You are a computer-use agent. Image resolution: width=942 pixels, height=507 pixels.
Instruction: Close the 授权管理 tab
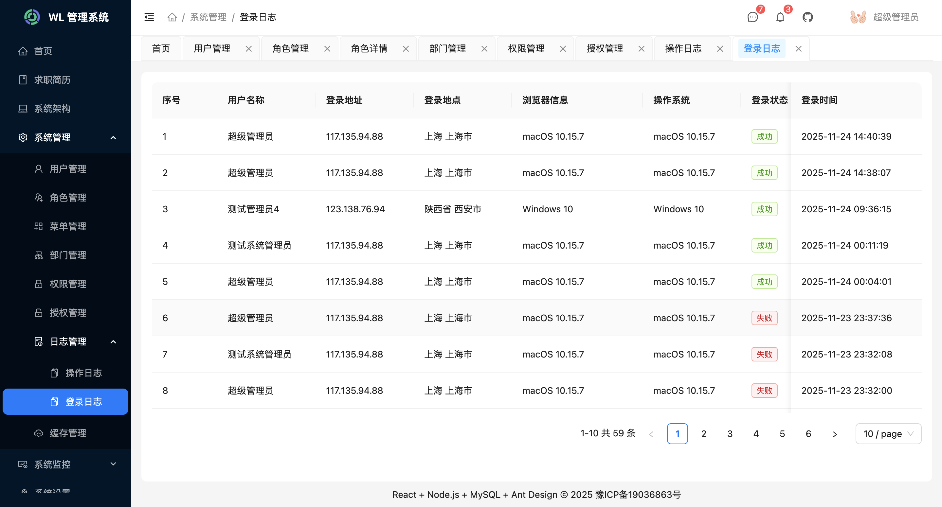pyautogui.click(x=642, y=48)
